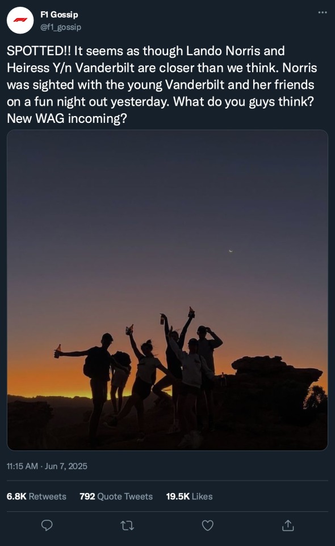The width and height of the screenshot is (335, 546).
Task: Open the F1 Gossip display name
Action: 59,15
